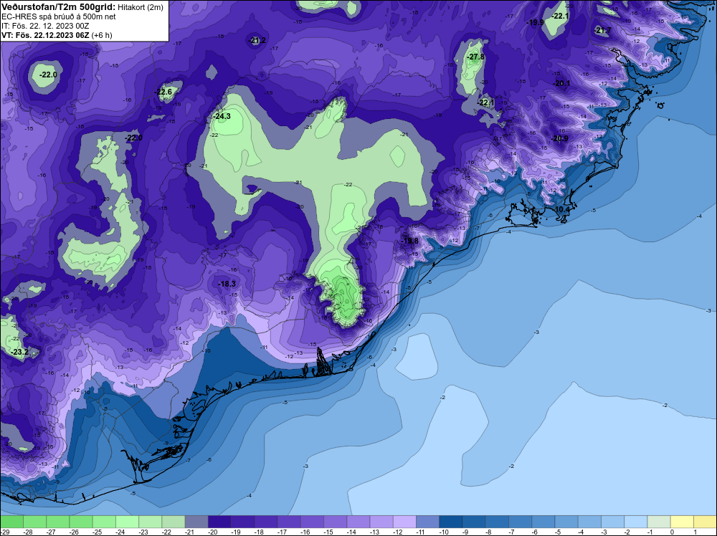Select the -6 blue legend color swatch
The width and height of the screenshot is (717, 536).
click(x=543, y=522)
